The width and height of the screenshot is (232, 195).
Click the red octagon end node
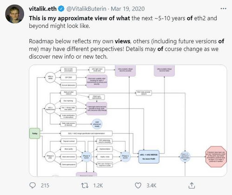[216, 157]
